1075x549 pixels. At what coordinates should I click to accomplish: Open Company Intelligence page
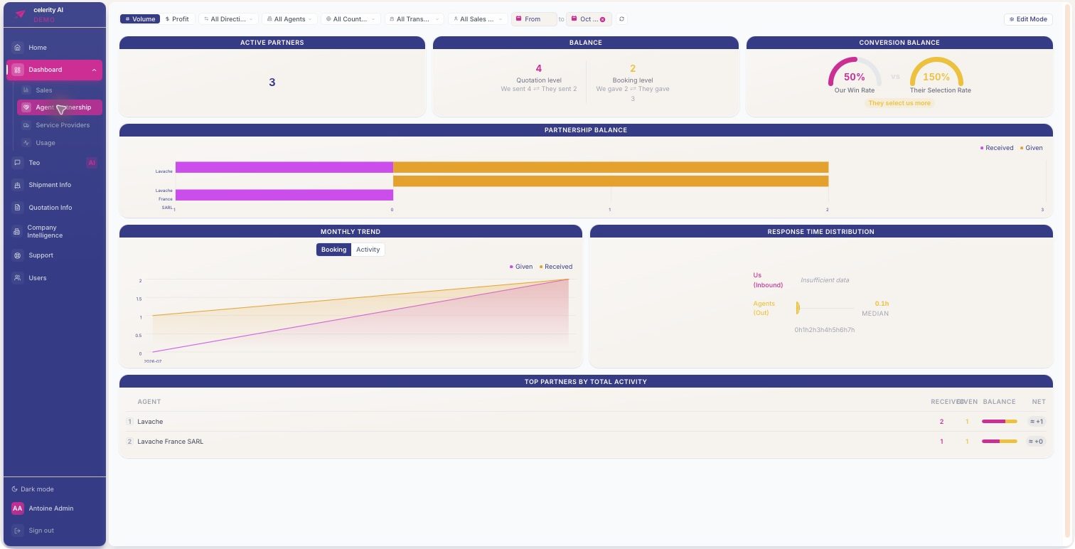point(55,232)
